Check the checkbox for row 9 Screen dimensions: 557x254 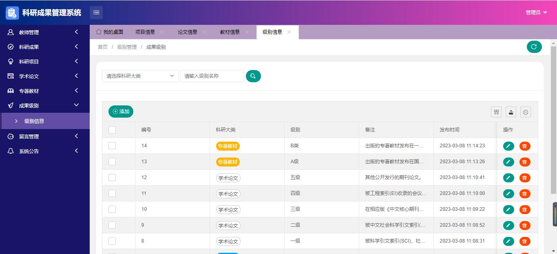tap(112, 225)
